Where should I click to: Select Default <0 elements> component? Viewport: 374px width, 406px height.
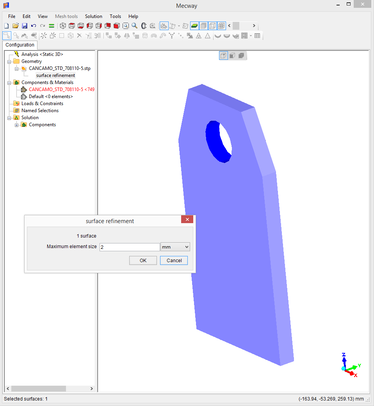(51, 96)
